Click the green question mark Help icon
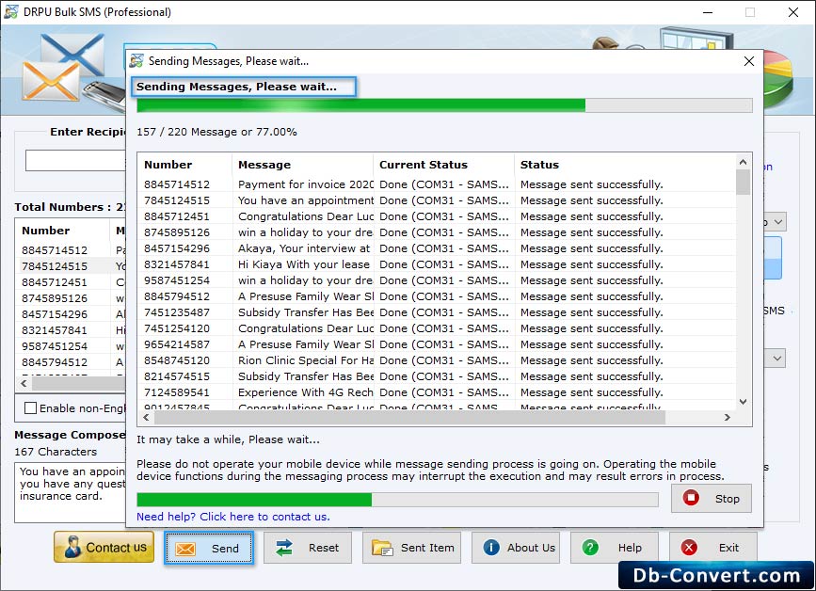 [x=590, y=548]
